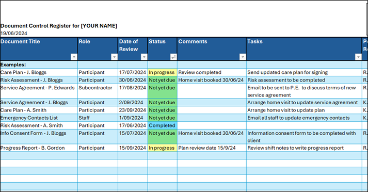The image size is (368, 192).
Task: Open the Tasks column filter dropdown
Action: tap(358, 57)
